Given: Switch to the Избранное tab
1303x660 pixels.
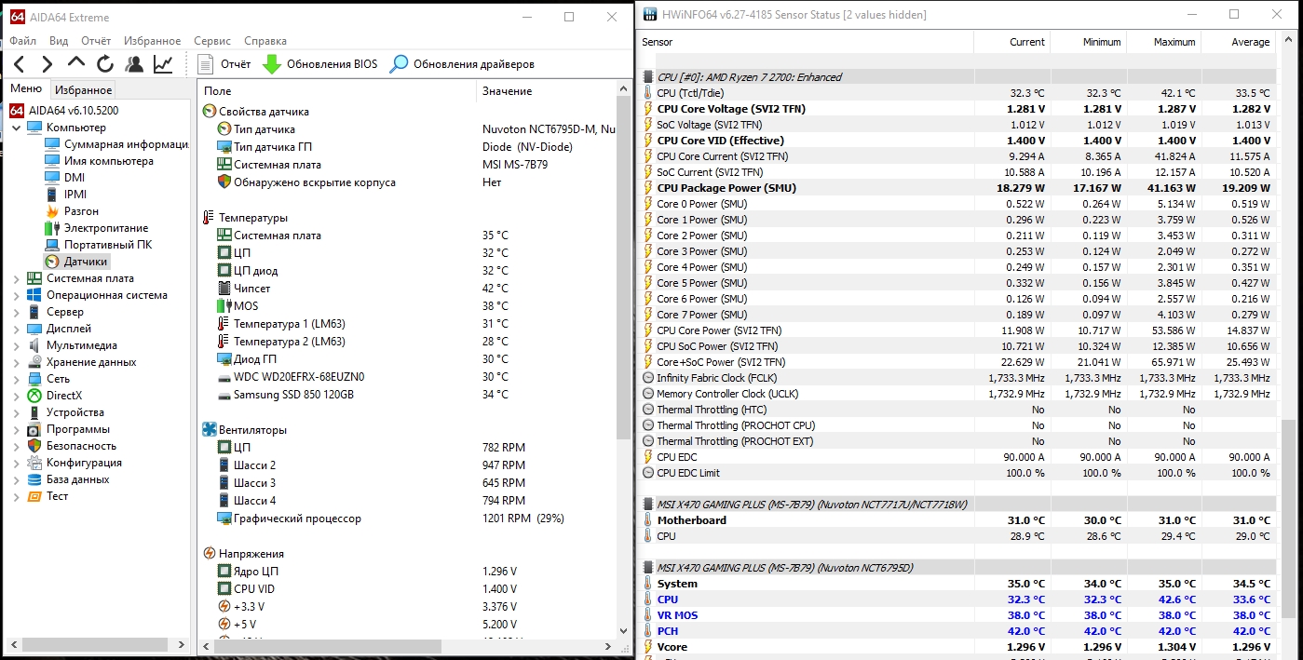Looking at the screenshot, I should point(83,90).
